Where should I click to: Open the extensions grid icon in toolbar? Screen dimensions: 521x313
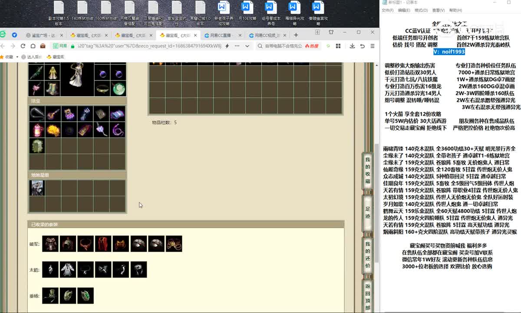tap(339, 46)
